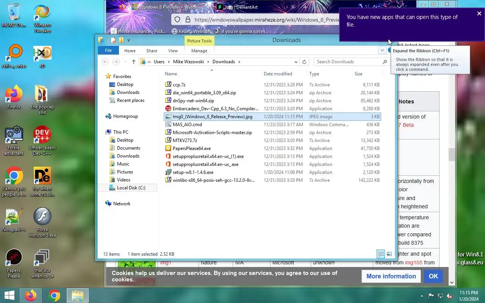Screen dimensions: 485x303
Task: Open Local Disk (C:) in the navigation pane
Action: point(131,188)
